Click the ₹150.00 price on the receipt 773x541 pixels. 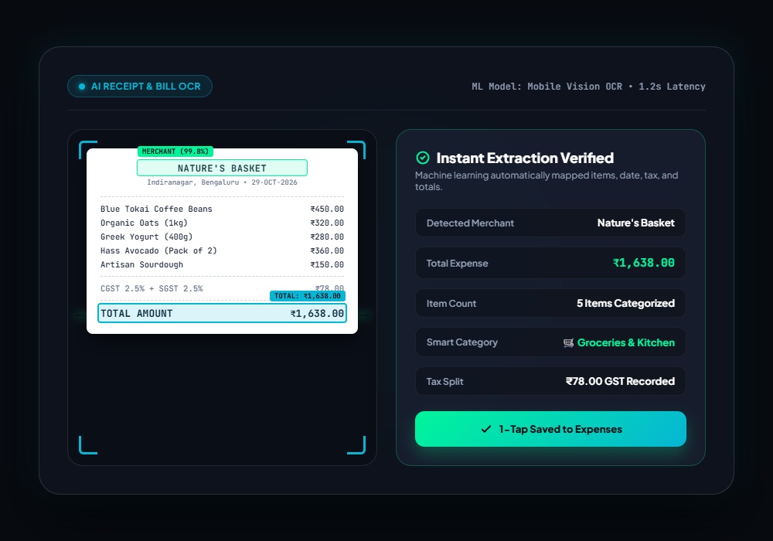click(x=327, y=264)
